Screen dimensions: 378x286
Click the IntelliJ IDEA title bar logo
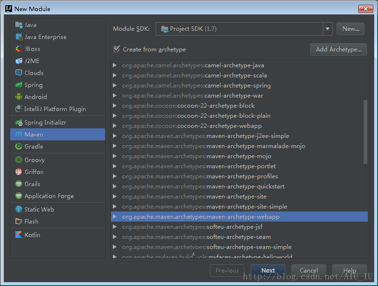(9, 9)
